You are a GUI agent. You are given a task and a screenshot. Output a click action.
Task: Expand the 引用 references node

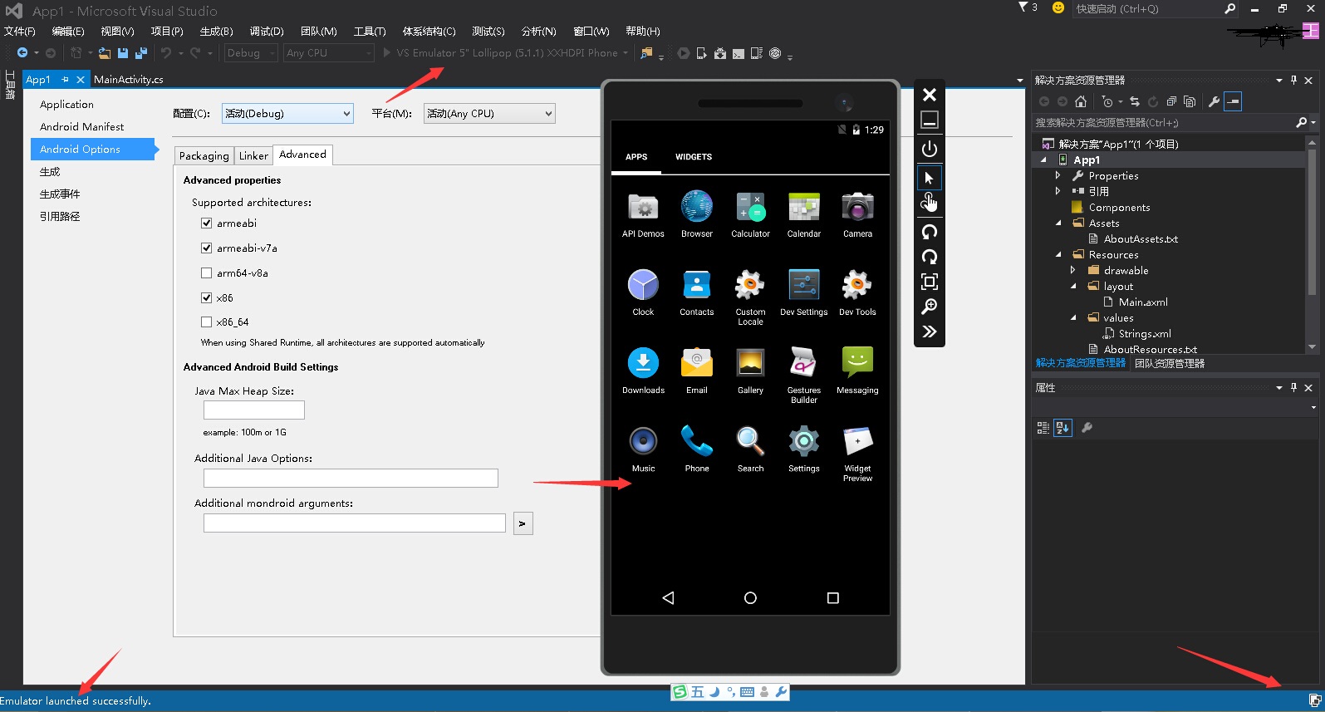pyautogui.click(x=1058, y=191)
